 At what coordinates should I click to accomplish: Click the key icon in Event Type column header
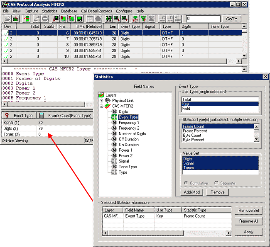click(7, 116)
